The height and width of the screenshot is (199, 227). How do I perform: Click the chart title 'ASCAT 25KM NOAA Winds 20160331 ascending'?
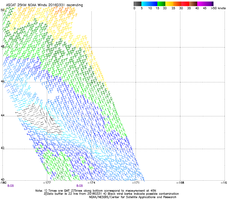click(x=44, y=5)
